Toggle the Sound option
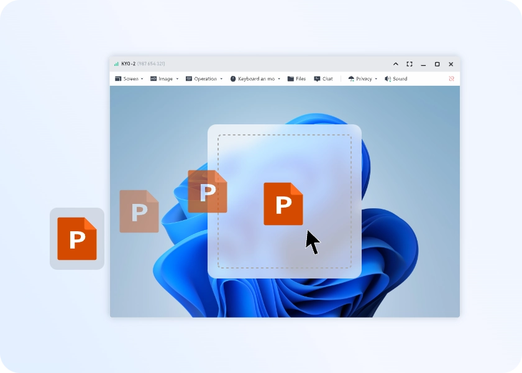The width and height of the screenshot is (522, 373). (x=396, y=79)
